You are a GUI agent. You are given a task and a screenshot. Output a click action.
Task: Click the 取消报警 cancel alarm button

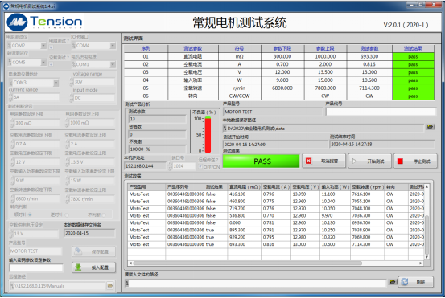[x=323, y=161]
